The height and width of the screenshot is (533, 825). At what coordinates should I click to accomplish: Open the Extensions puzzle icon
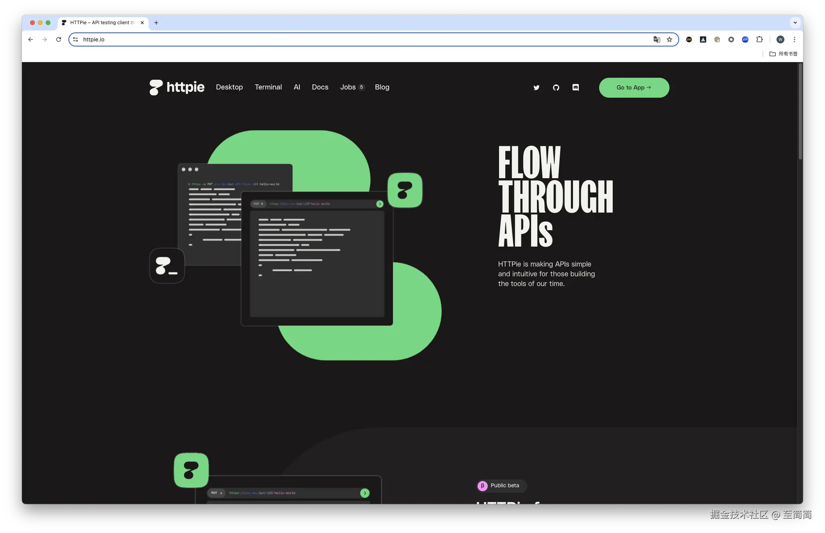(x=759, y=39)
